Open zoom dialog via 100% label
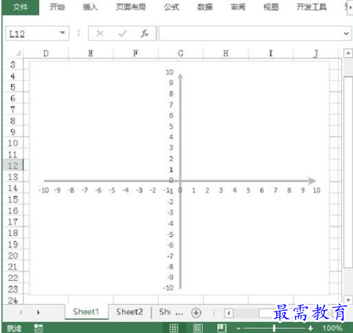Viewport: 353px width, 333px height. coord(333,328)
